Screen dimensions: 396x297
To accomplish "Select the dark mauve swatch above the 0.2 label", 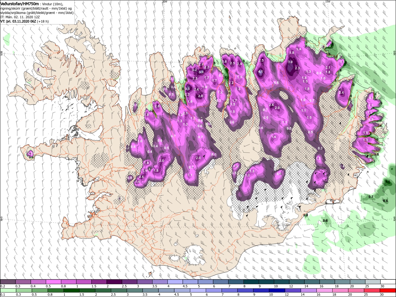I will (8, 282).
